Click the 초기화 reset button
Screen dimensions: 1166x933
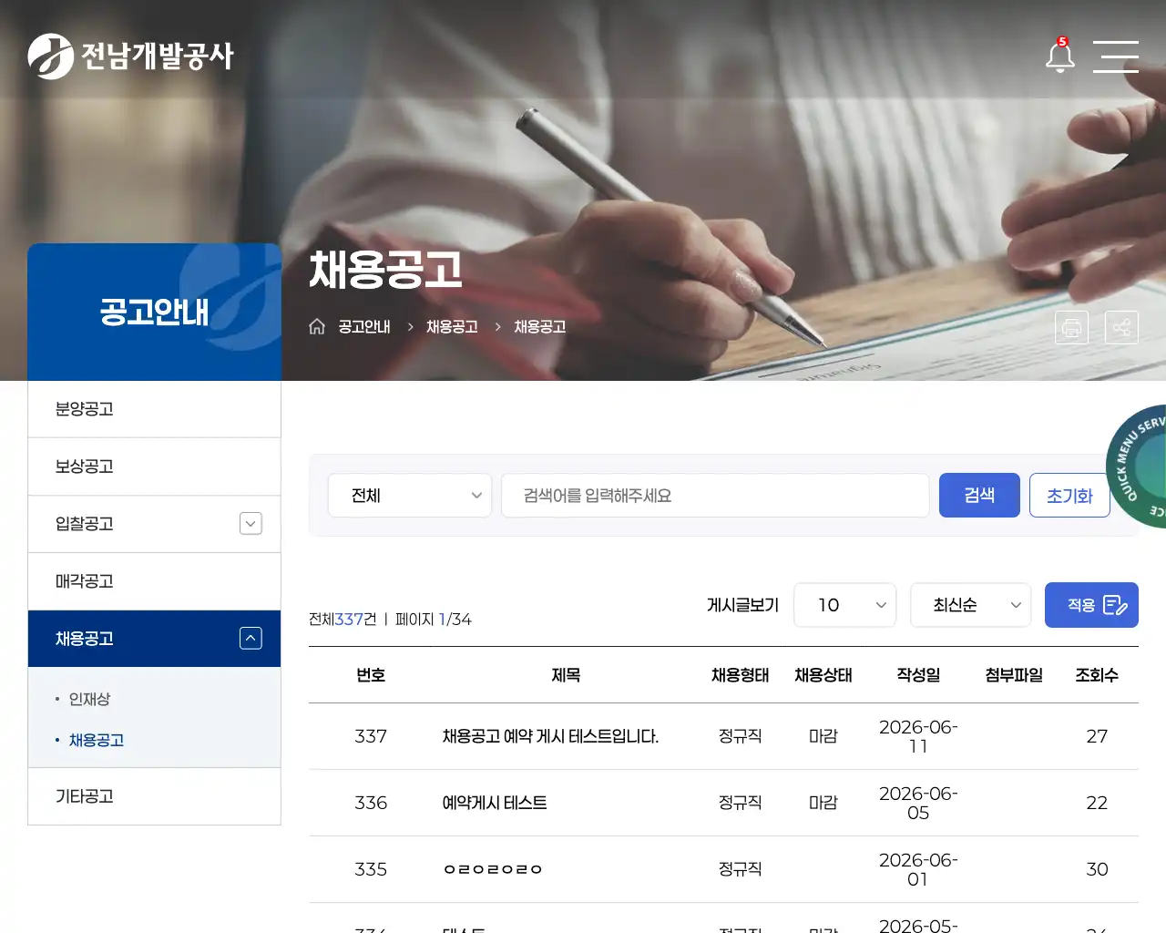(1069, 496)
